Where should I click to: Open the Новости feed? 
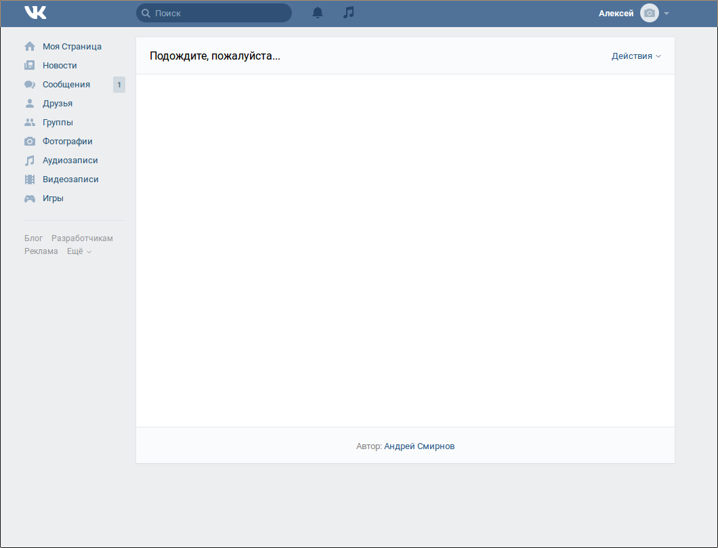point(60,66)
